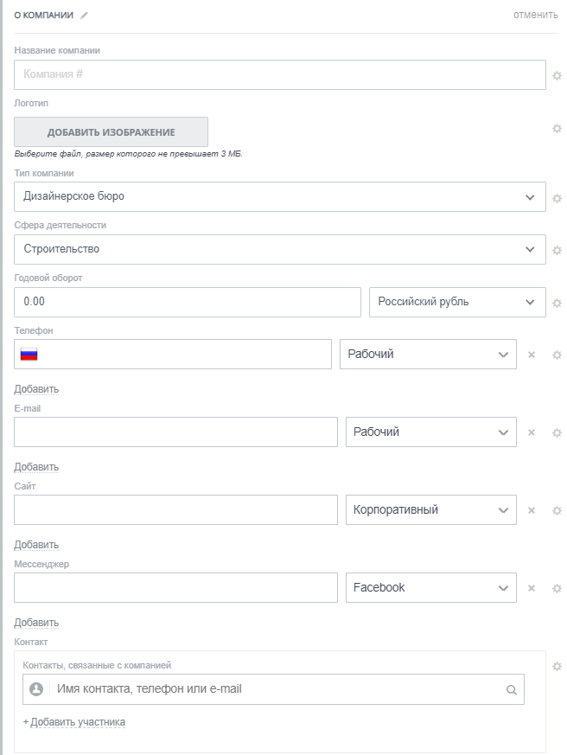Open the Строительство industry dropdown

(x=280, y=249)
